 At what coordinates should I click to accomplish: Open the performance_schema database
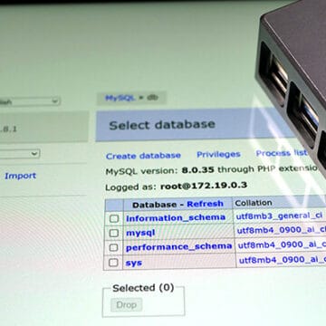point(178,247)
